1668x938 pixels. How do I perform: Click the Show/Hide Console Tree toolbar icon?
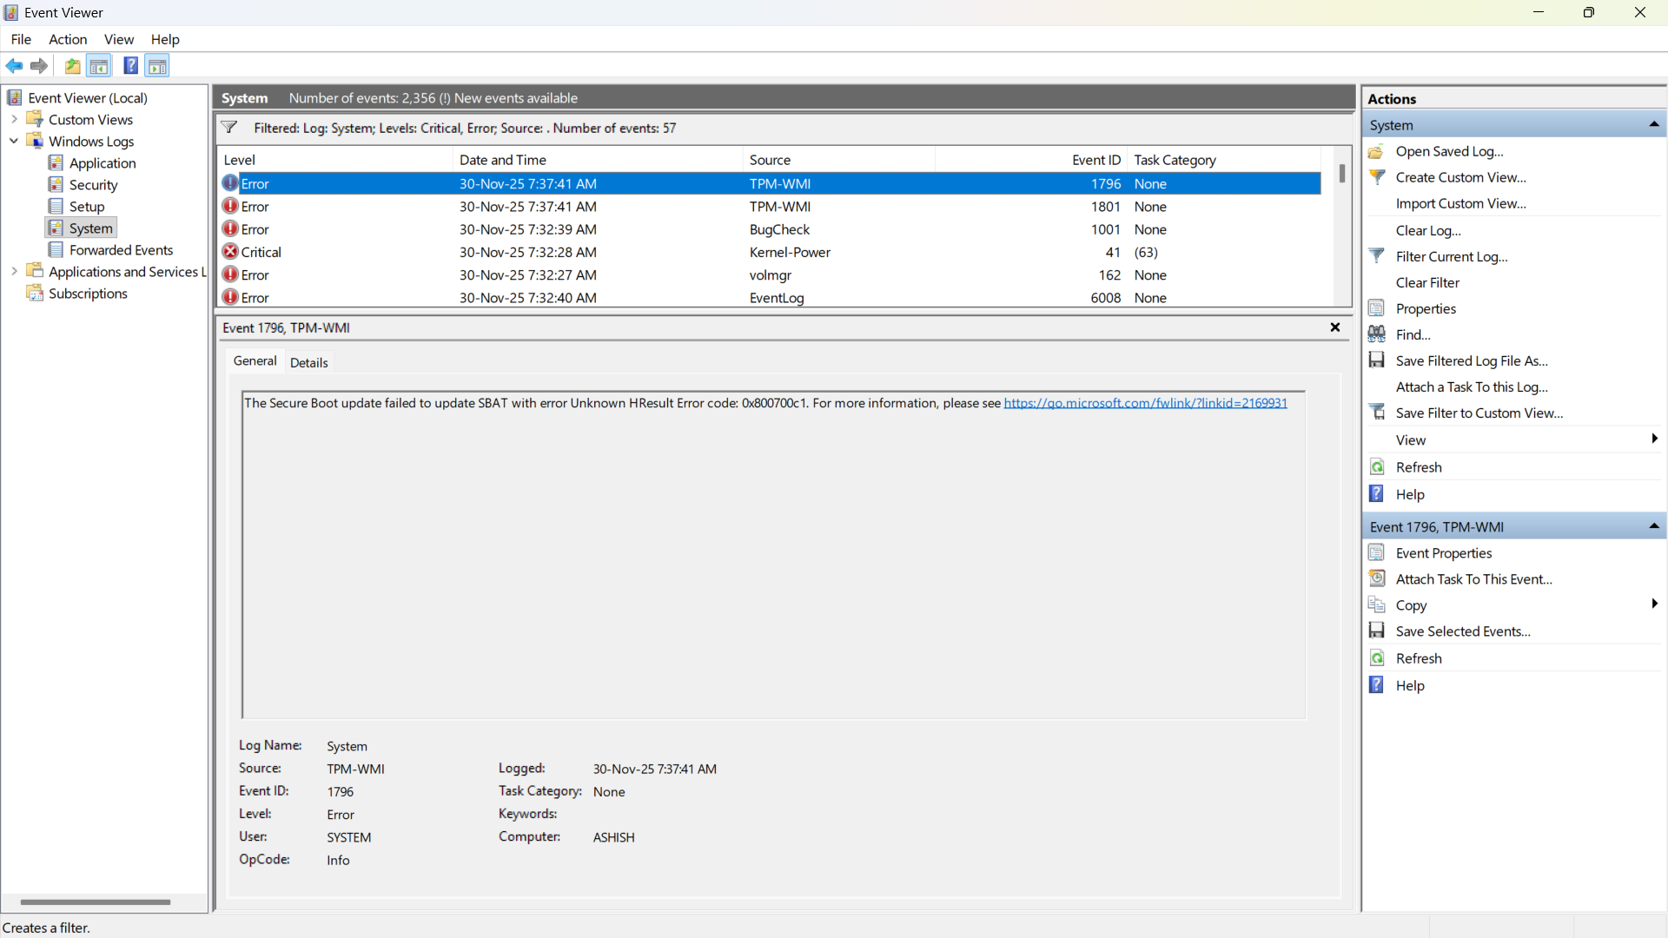[x=99, y=66]
